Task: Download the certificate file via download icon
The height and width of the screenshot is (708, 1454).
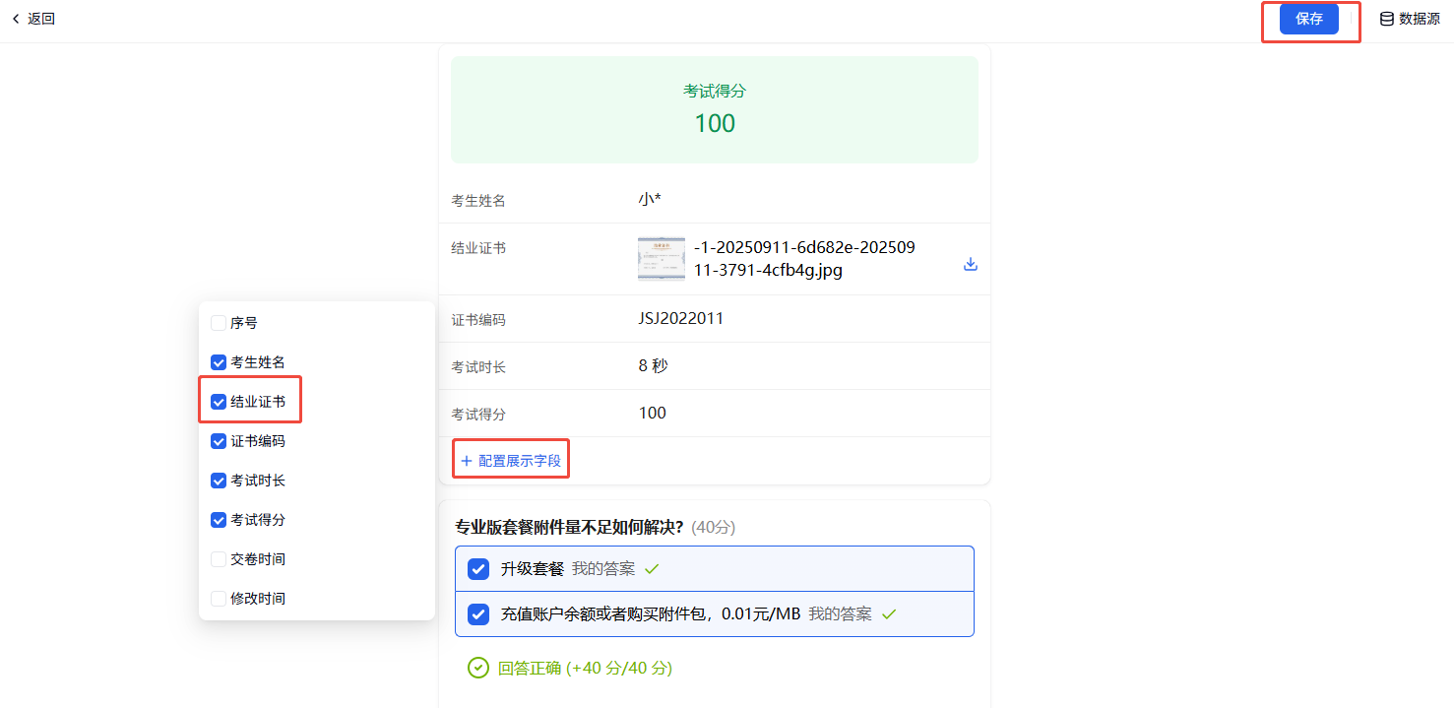Action: 970,264
